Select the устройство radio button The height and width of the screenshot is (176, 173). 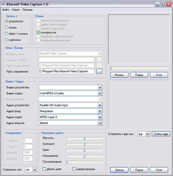[7, 21]
